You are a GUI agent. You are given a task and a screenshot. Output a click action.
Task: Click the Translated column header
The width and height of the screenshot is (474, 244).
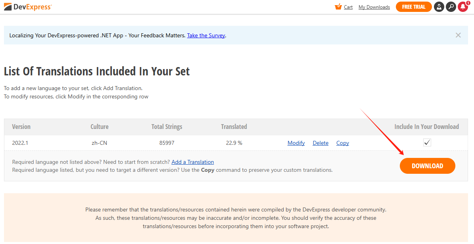pyautogui.click(x=234, y=127)
